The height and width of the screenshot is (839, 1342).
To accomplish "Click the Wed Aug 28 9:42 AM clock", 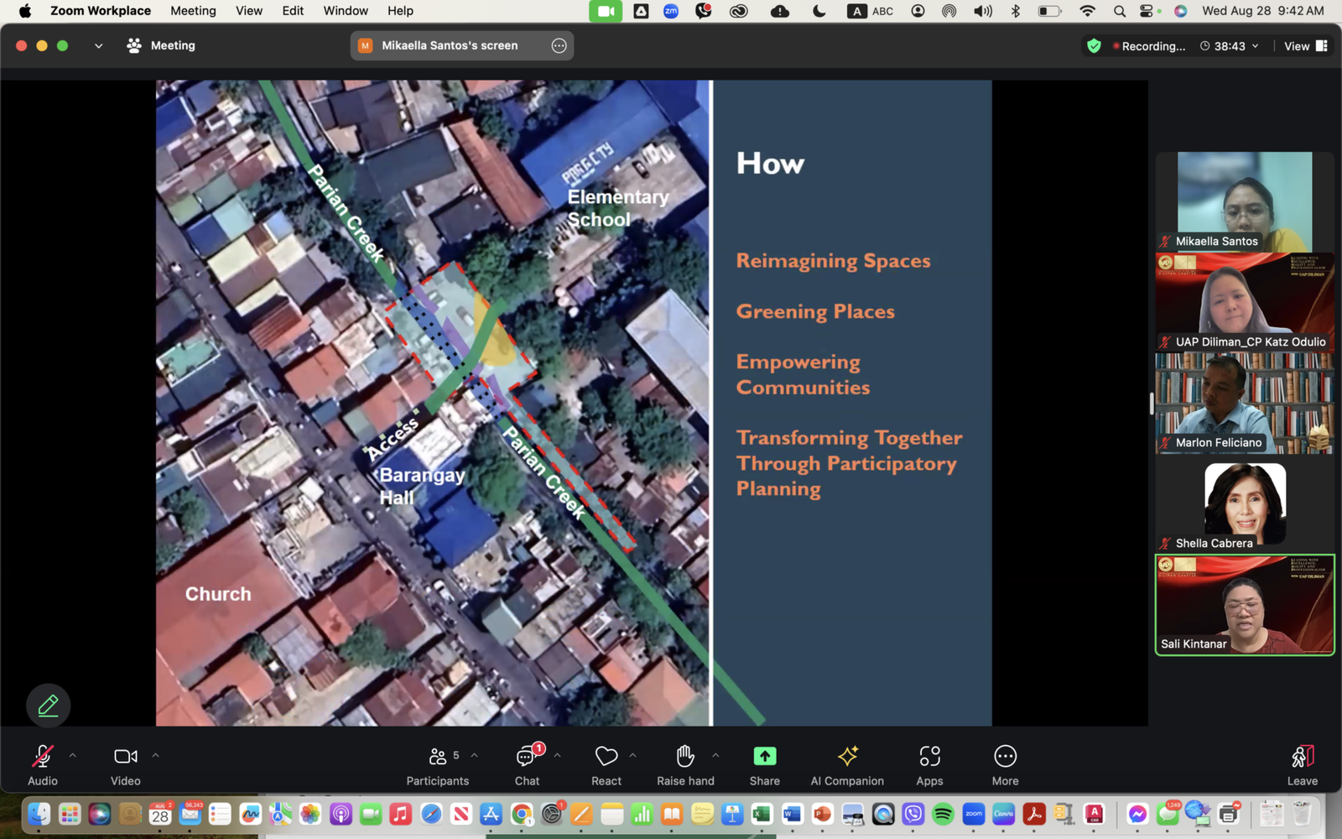I will 1263,11.
